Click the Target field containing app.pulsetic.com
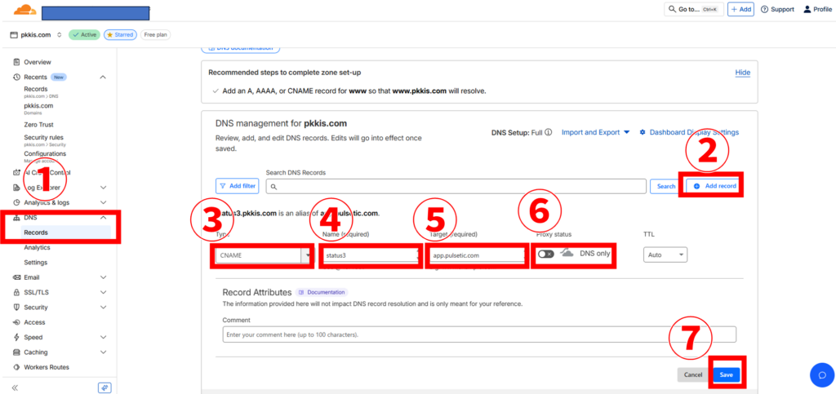836x394 pixels. [478, 255]
